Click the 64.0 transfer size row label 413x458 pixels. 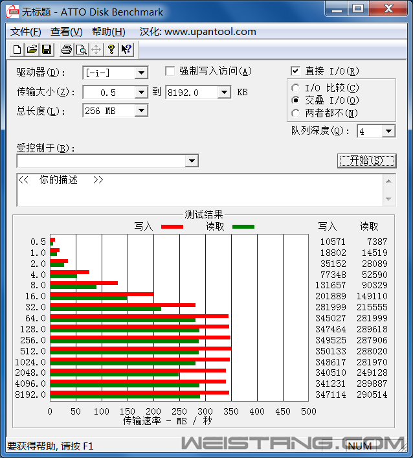(x=36, y=318)
